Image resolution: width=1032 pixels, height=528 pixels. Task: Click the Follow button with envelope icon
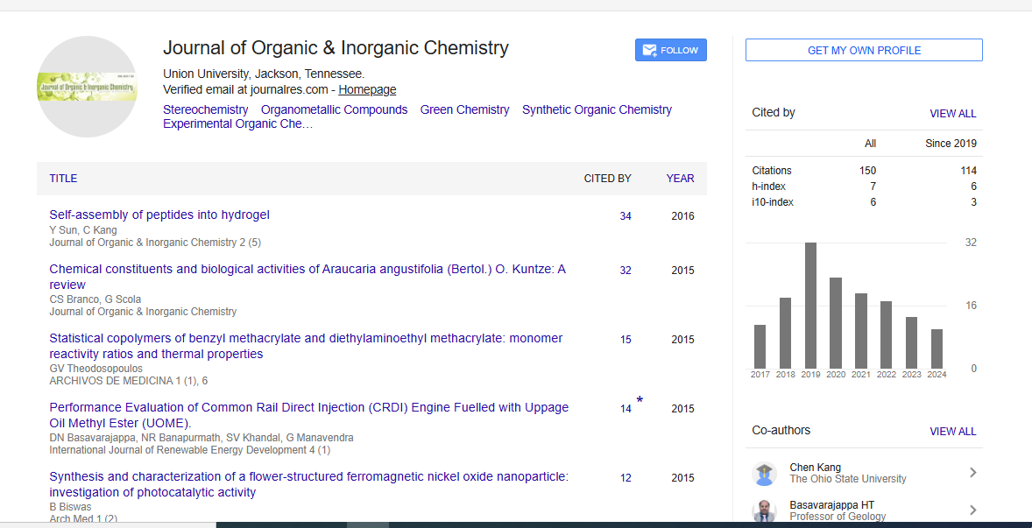(x=670, y=51)
